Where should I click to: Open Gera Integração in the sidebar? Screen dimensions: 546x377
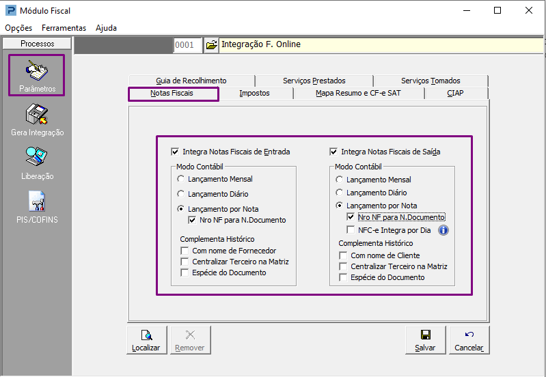[x=37, y=120]
